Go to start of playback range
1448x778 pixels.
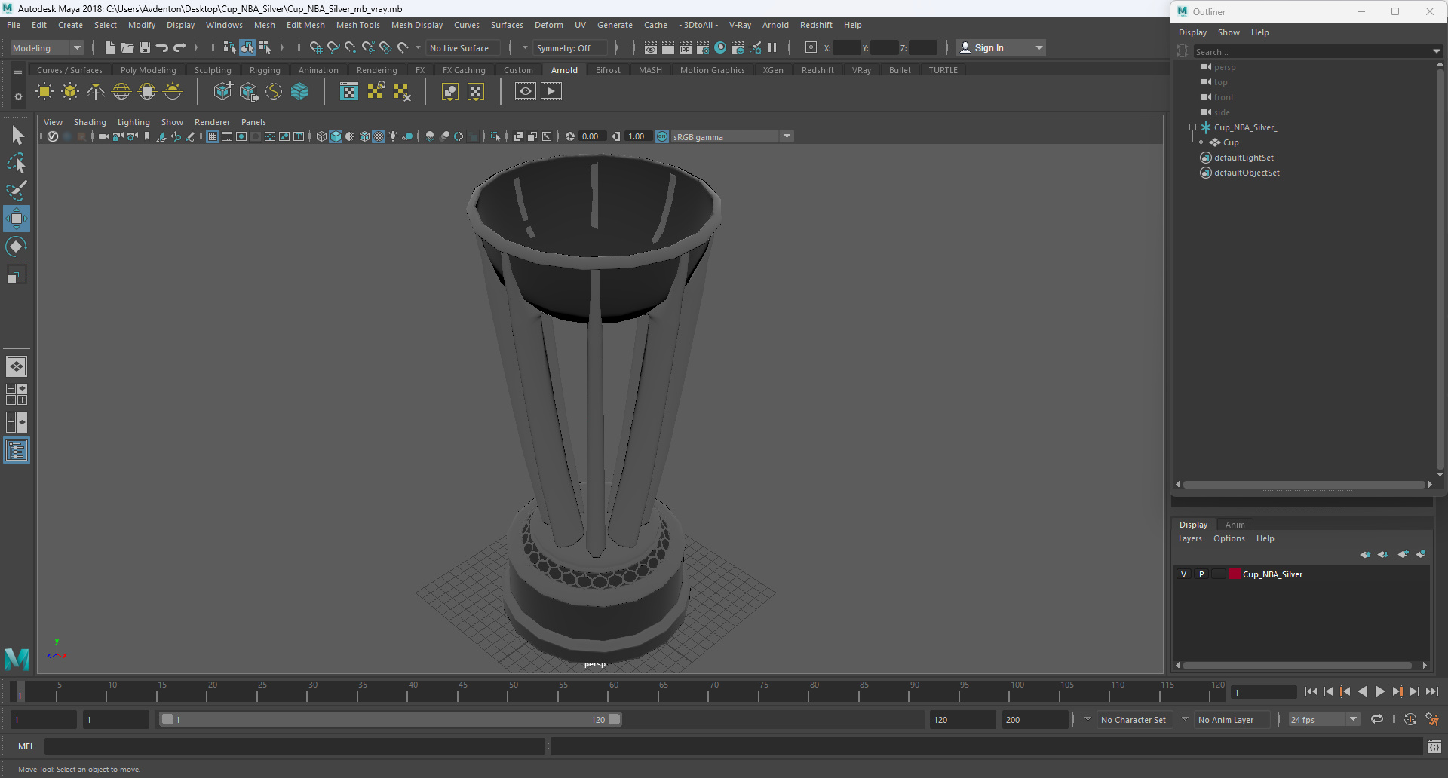1311,691
